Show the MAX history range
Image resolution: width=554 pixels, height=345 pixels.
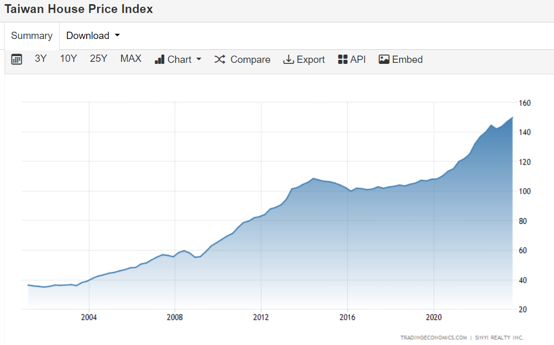(131, 59)
